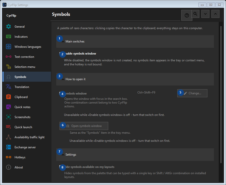Viewport: 226px width, 185px height.
Task: Collapse the Settings section header
Action: tap(135, 155)
